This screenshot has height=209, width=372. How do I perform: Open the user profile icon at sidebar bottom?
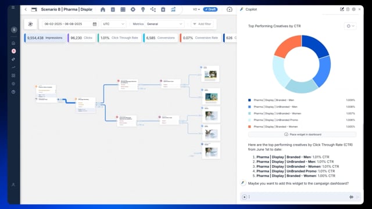point(13,185)
